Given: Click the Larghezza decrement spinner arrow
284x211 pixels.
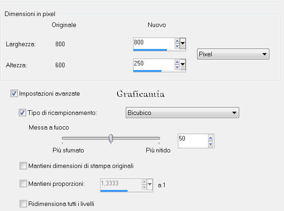Looking at the screenshot, I should 177,46.
